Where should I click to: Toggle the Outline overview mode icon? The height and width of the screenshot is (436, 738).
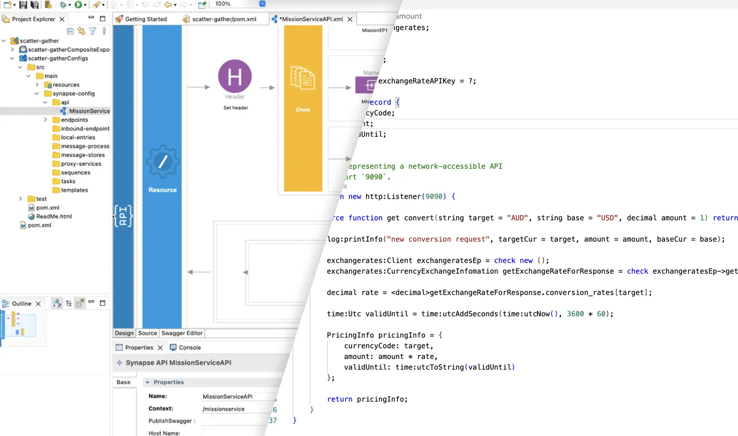click(80, 303)
